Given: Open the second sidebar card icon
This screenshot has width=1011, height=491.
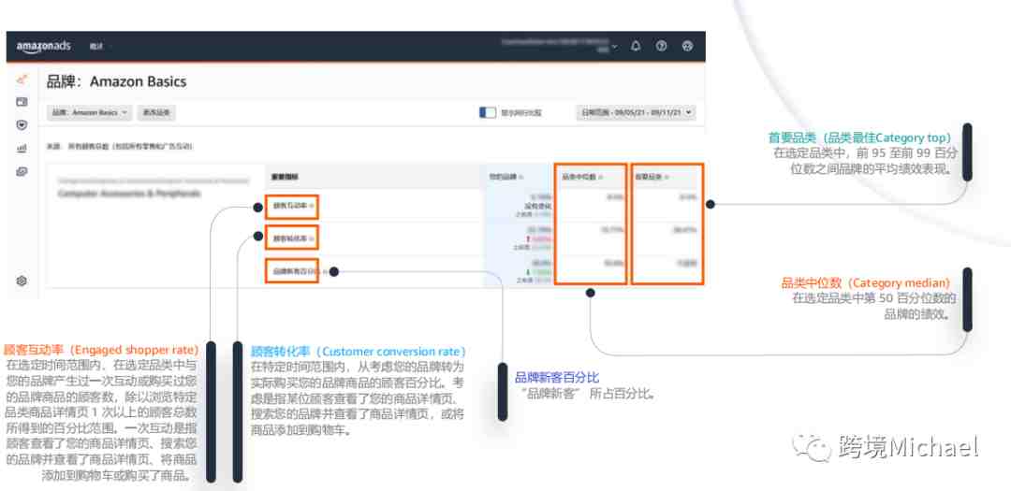Looking at the screenshot, I should coord(22,102).
